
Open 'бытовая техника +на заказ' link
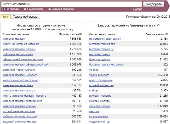[x=106, y=64]
